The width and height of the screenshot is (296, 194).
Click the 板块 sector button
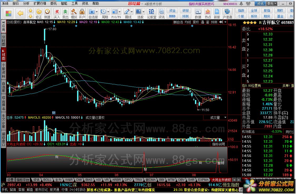254,16
